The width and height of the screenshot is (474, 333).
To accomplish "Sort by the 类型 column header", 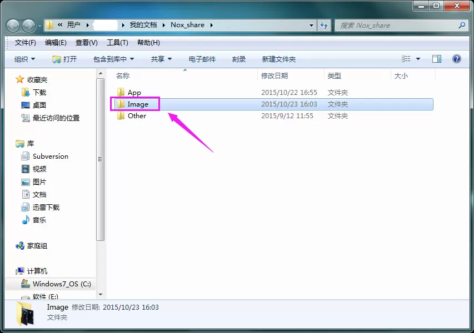I will coord(335,76).
